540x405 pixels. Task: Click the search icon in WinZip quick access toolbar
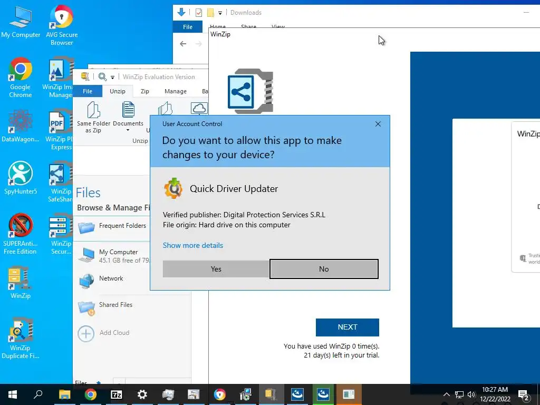(102, 77)
